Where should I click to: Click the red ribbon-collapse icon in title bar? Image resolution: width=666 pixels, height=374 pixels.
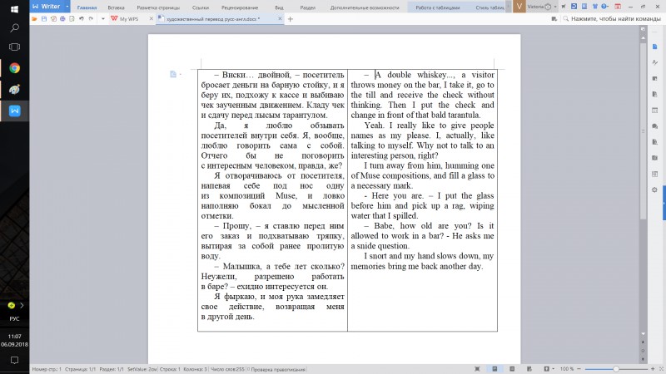tap(618, 7)
